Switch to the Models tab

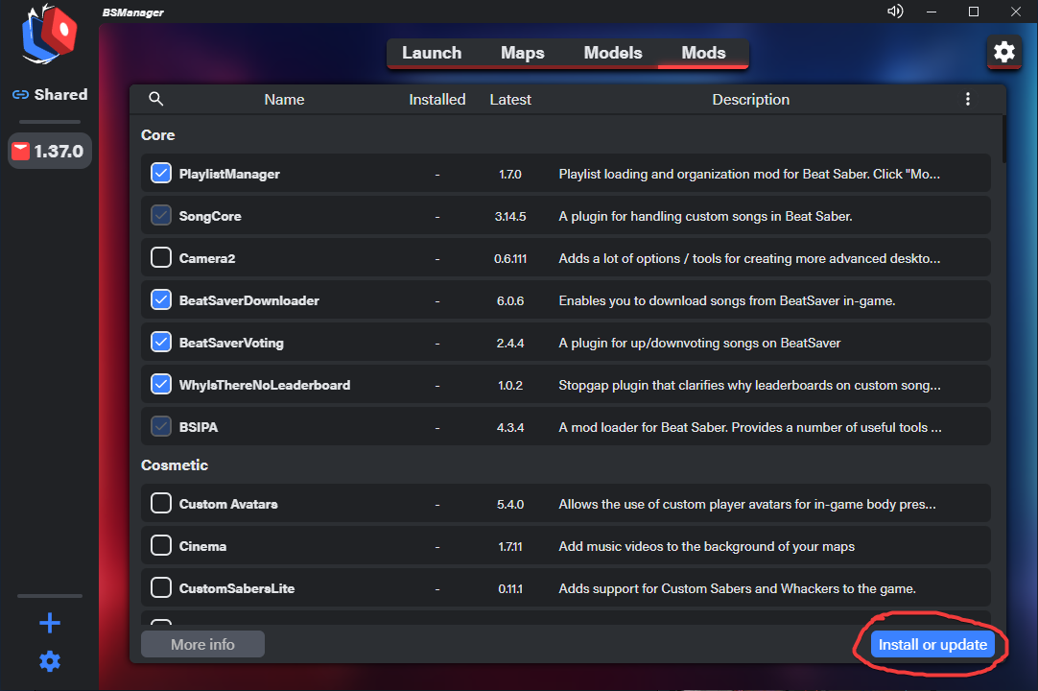pyautogui.click(x=613, y=53)
